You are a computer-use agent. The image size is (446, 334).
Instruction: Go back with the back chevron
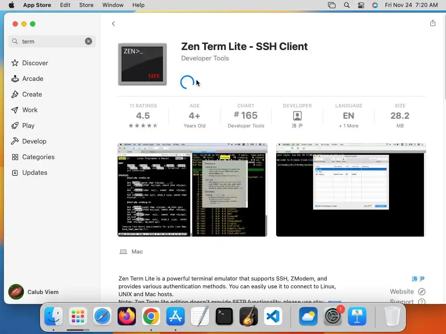click(114, 23)
